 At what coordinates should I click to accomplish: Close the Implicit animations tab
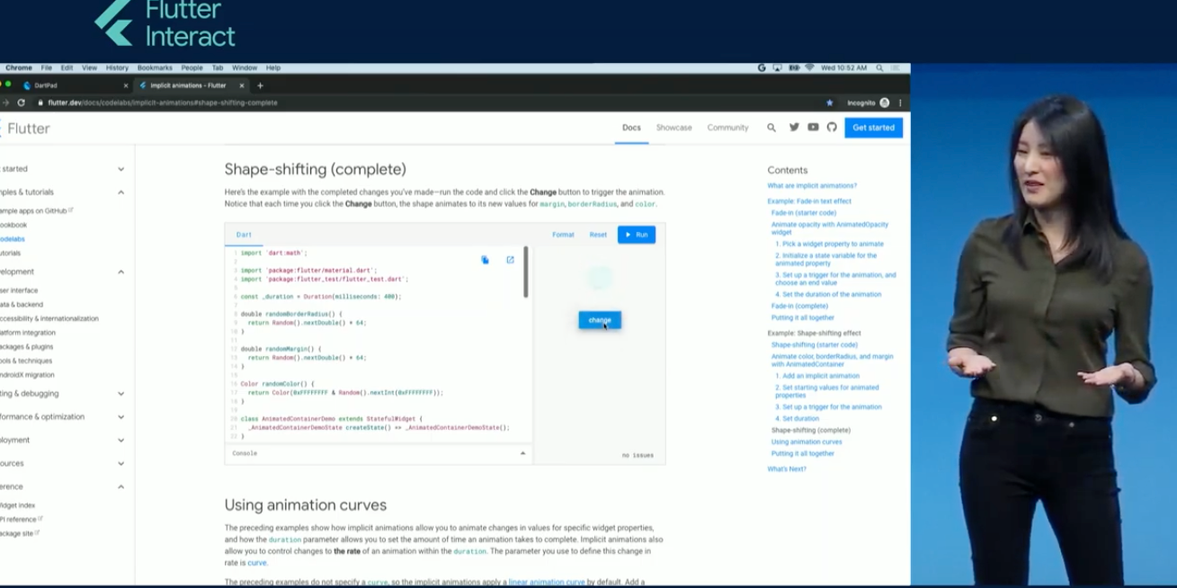[x=242, y=85]
